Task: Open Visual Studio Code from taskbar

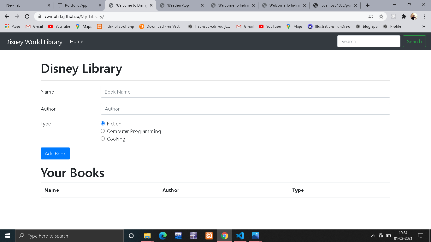Action: [240, 236]
